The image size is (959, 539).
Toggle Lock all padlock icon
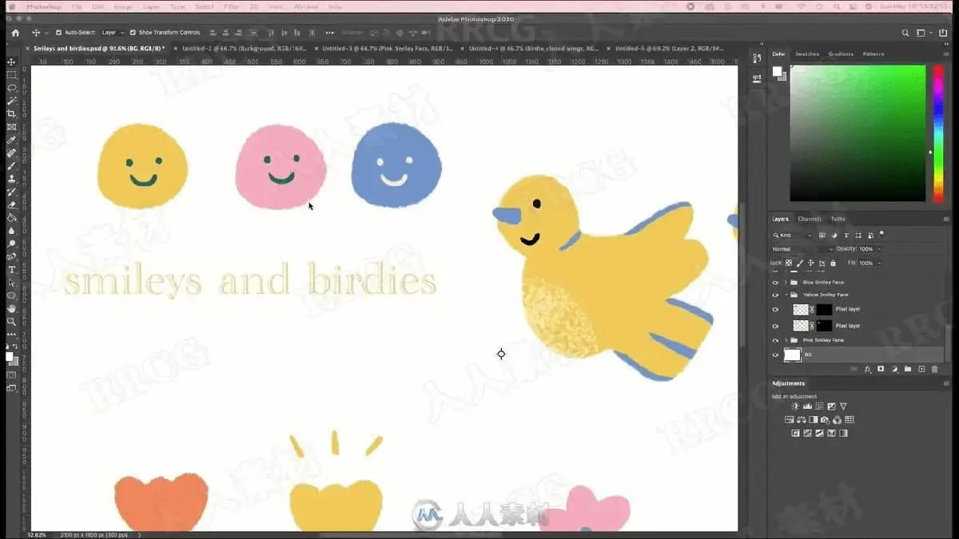click(833, 263)
